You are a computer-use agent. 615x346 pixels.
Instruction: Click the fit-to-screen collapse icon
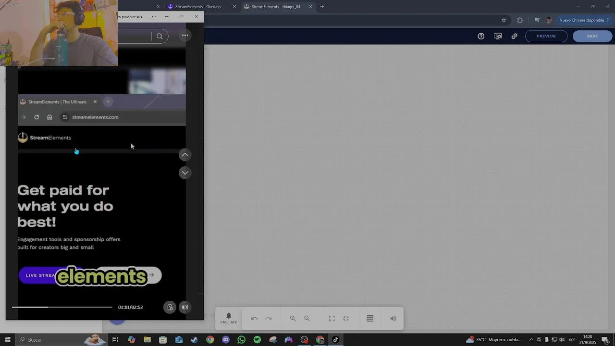(x=346, y=319)
